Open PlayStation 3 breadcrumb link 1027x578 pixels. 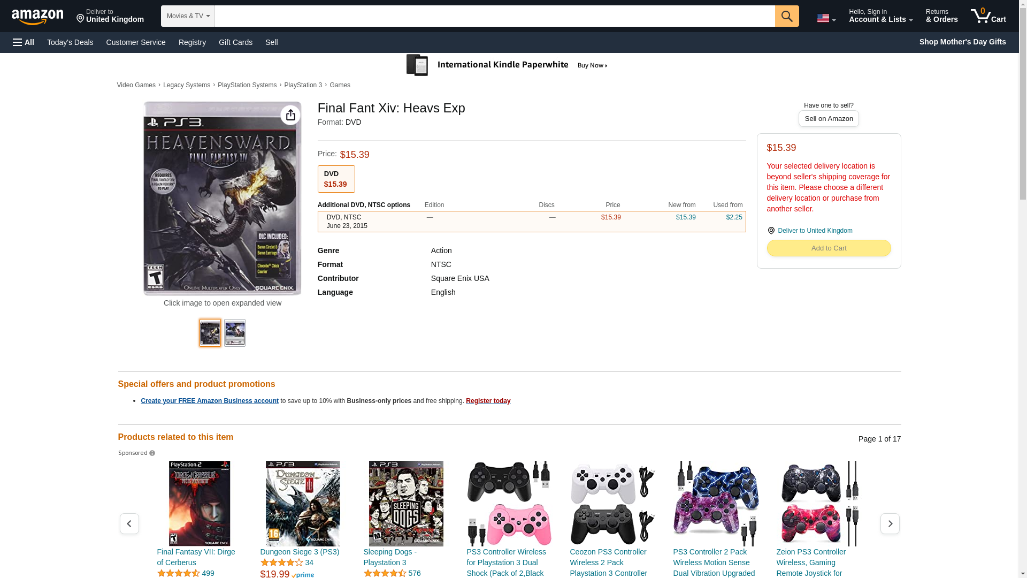point(303,85)
